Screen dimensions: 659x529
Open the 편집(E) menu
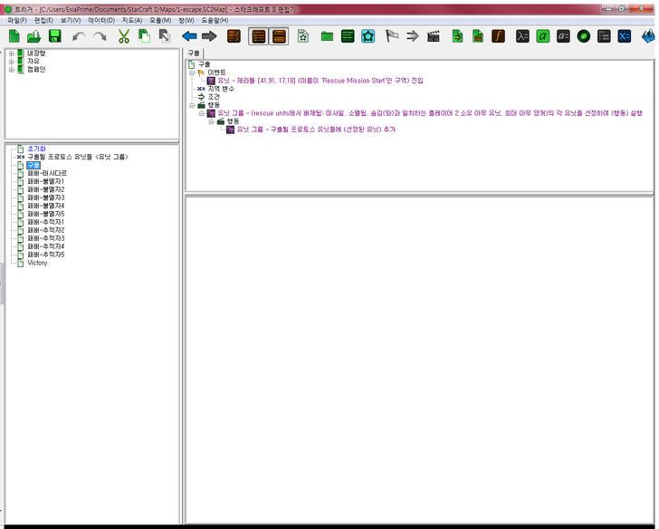pyautogui.click(x=43, y=20)
